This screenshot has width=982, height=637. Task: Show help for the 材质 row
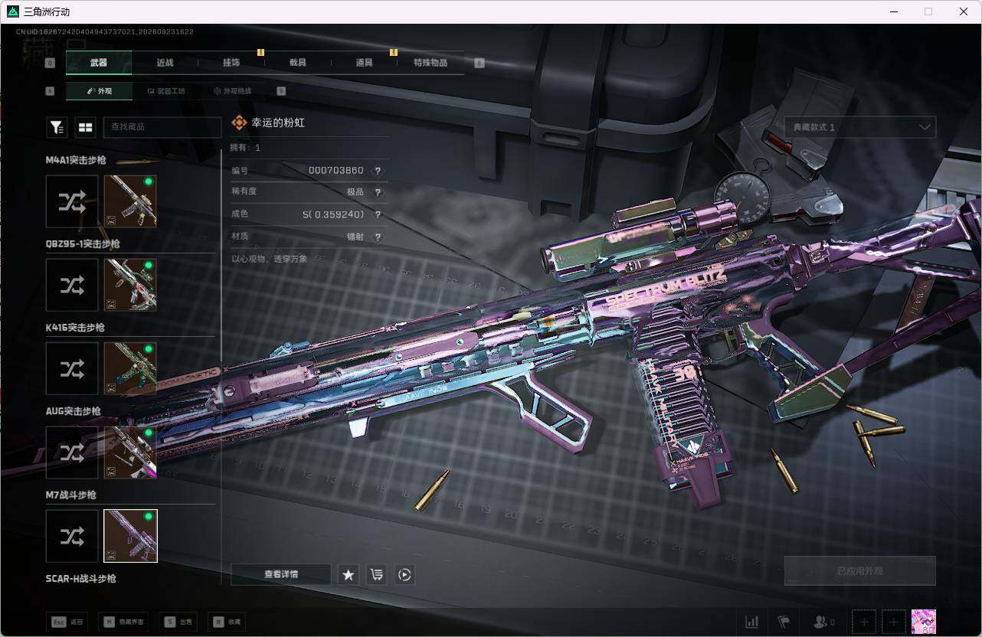378,237
